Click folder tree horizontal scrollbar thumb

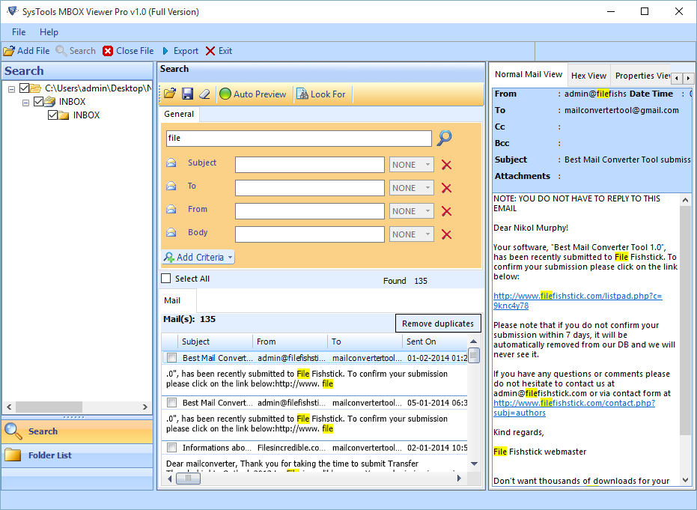[49, 407]
